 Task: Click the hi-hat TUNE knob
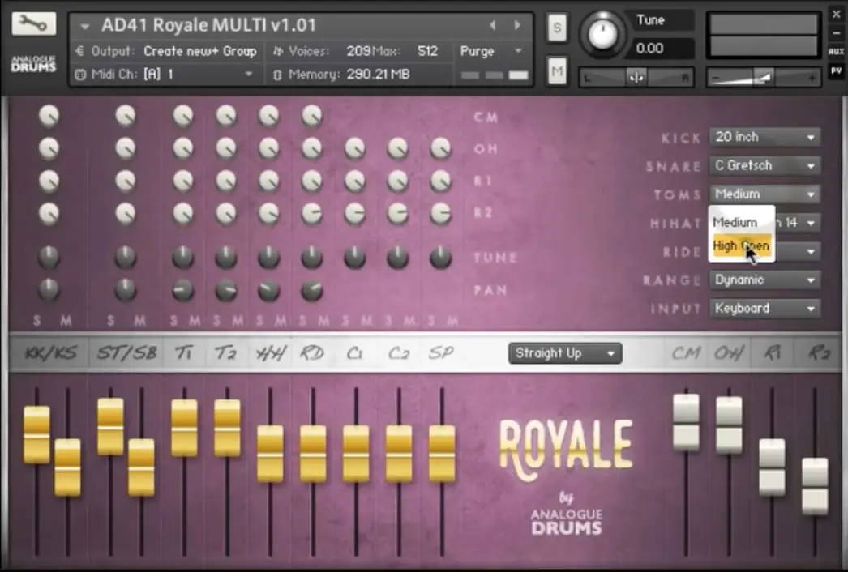(269, 258)
